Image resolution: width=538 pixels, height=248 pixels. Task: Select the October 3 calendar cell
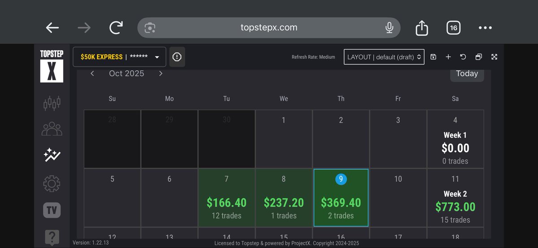[x=398, y=139]
